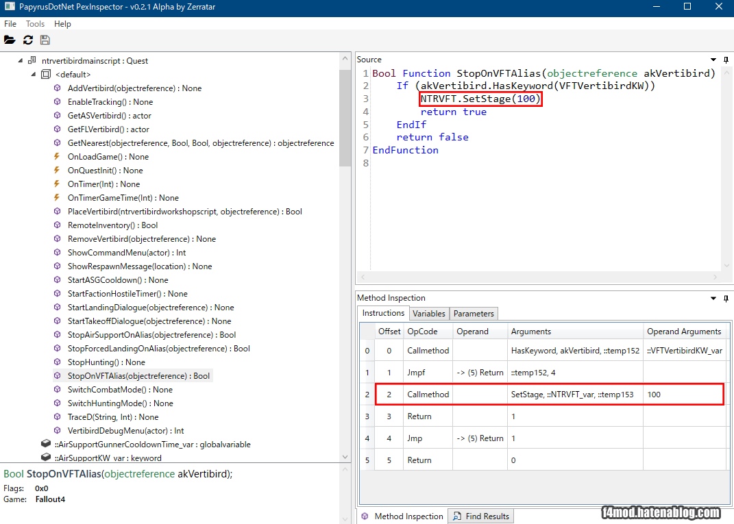Click the method icon next to RemoteInventory

[x=57, y=225]
